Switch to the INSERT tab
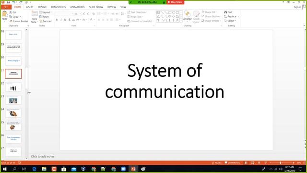This screenshot has width=307, height=173. pos(30,7)
